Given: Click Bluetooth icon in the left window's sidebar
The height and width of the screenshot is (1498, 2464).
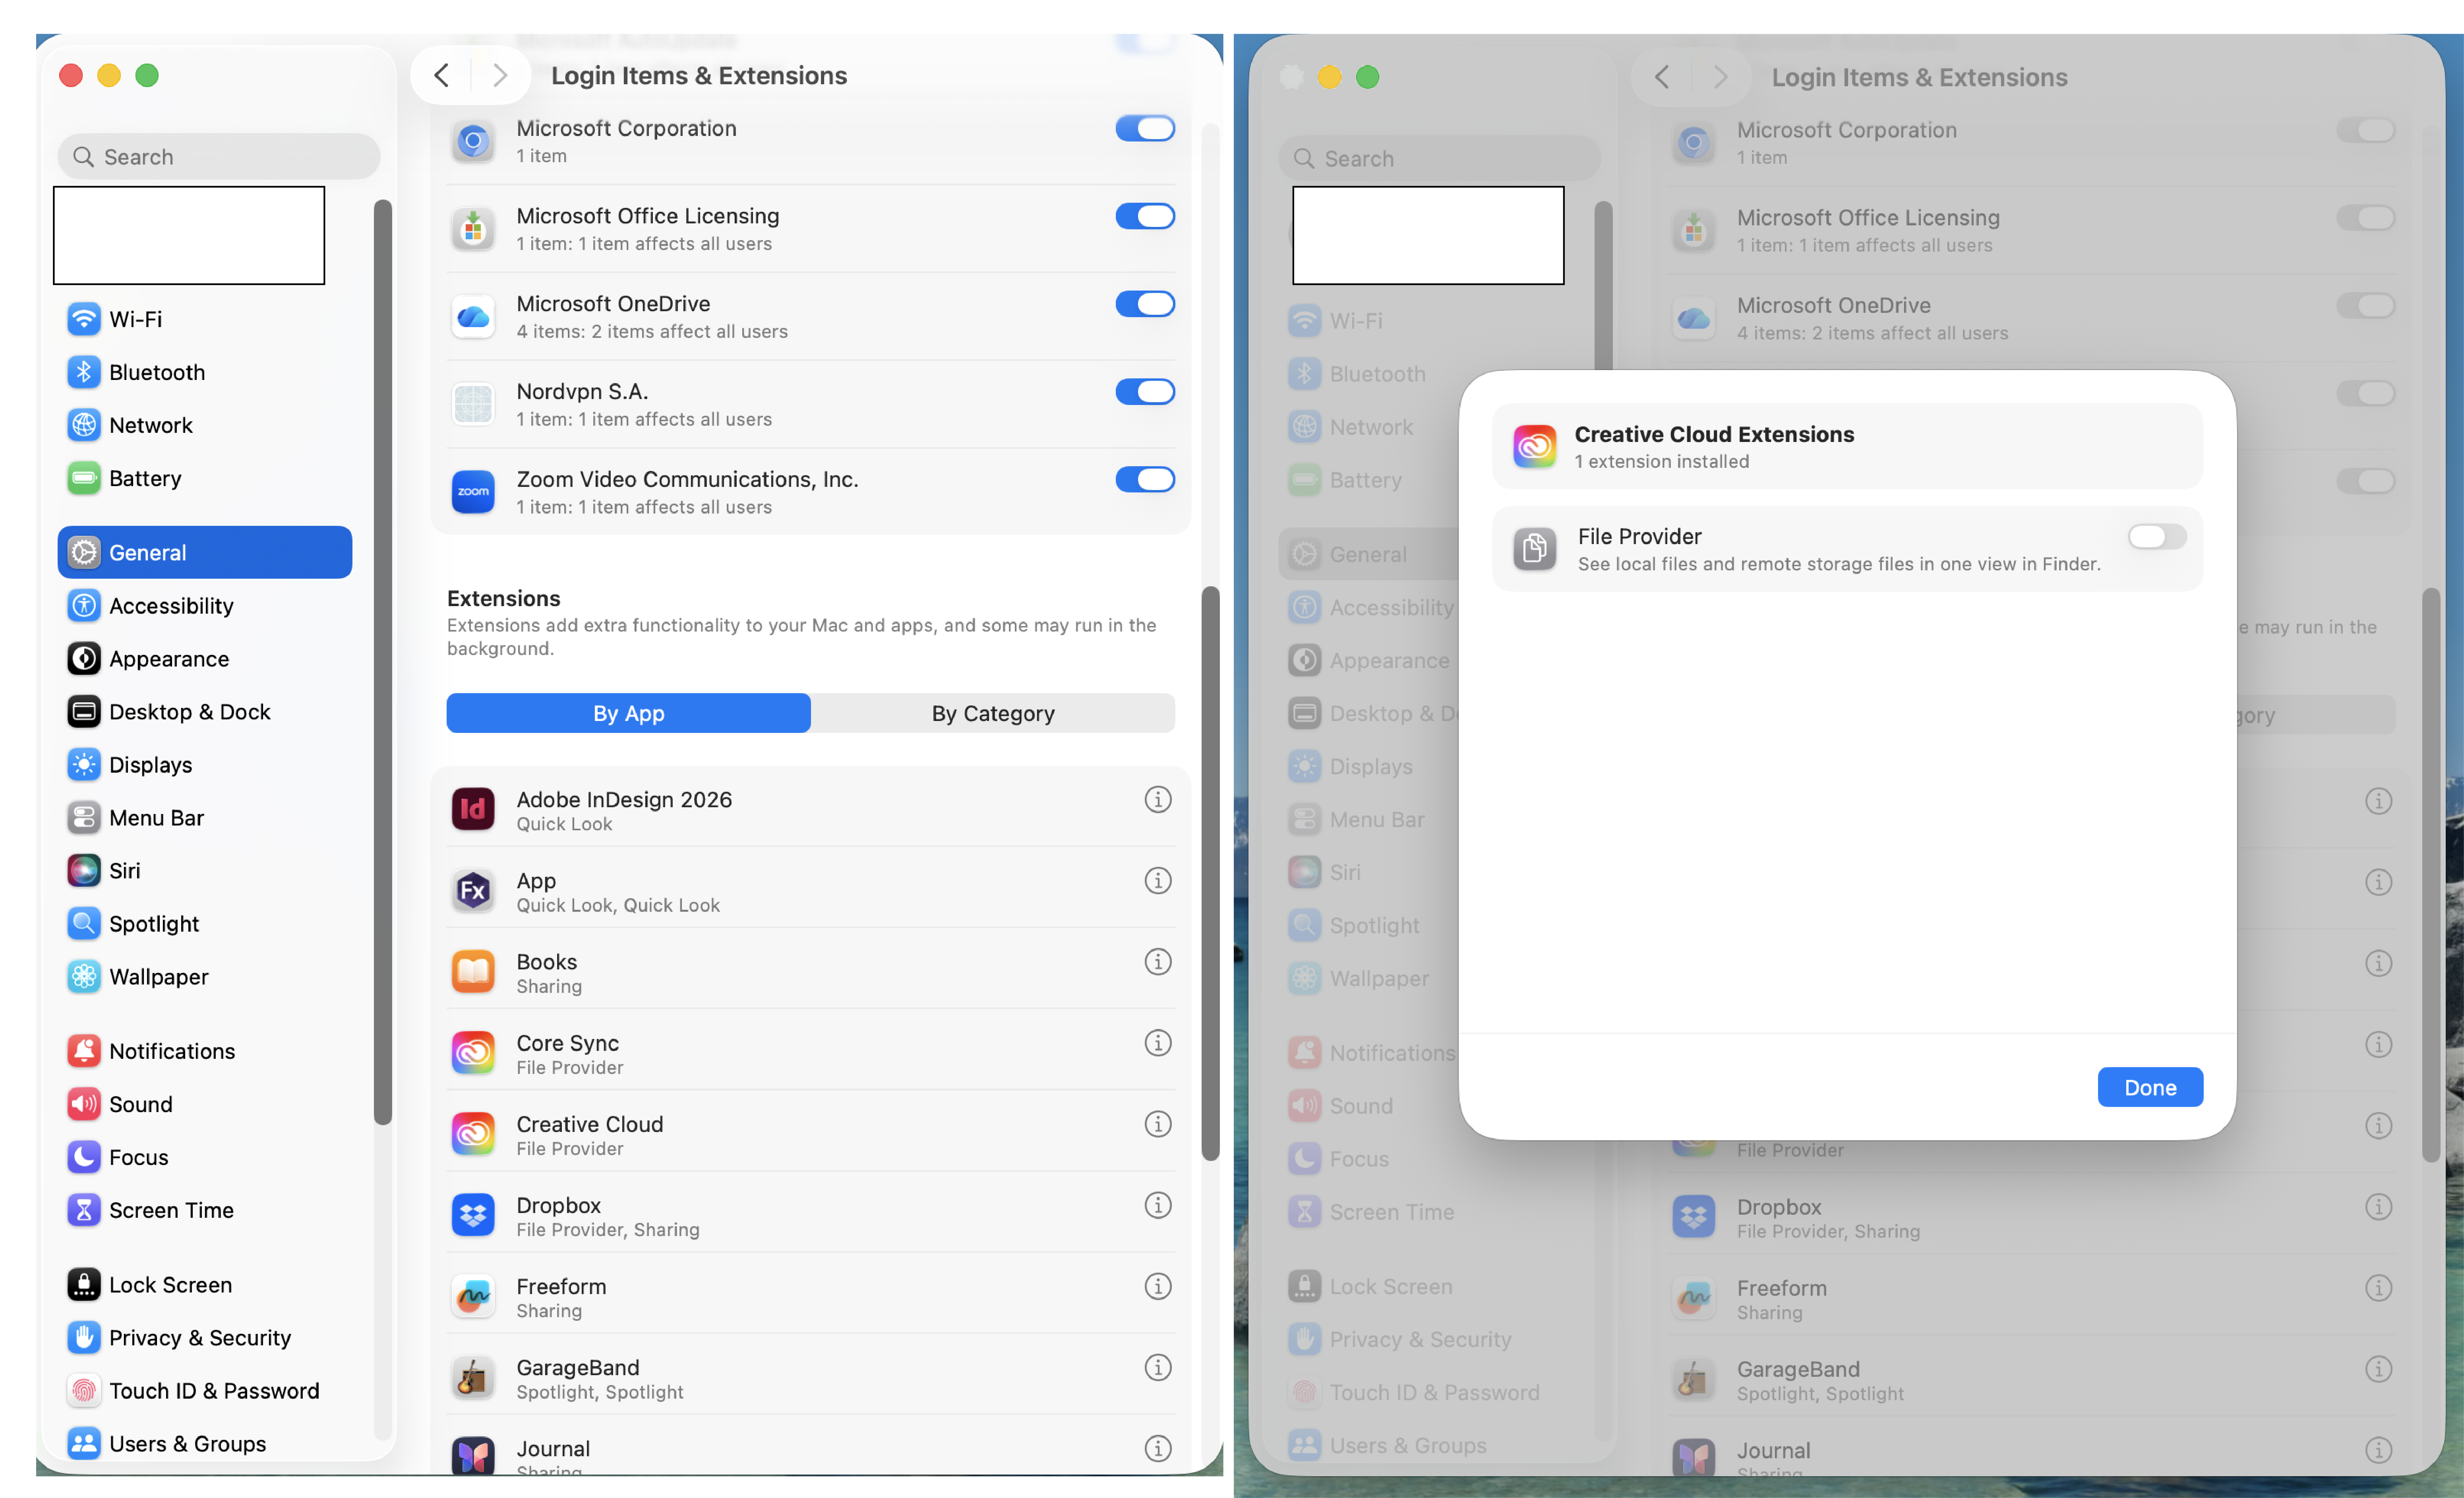Looking at the screenshot, I should [x=84, y=372].
